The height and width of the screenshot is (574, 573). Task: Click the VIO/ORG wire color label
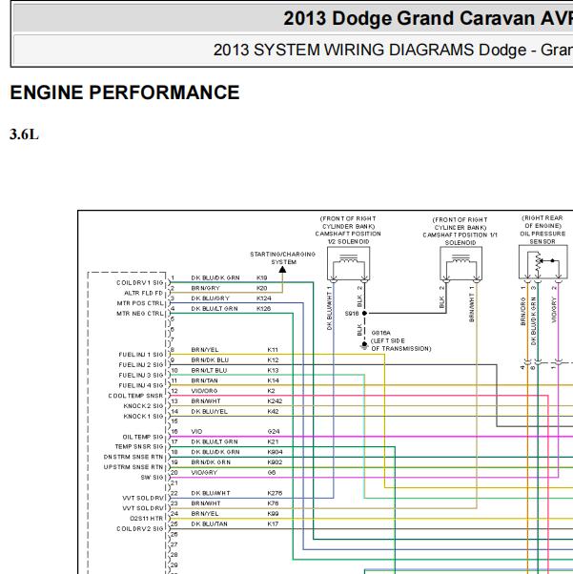pos(204,391)
